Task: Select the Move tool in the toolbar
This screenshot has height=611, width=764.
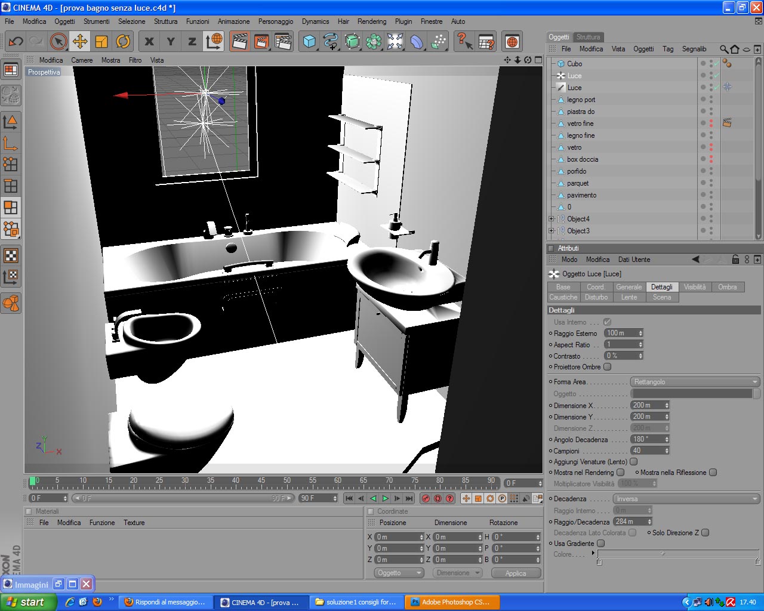Action: [x=80, y=41]
